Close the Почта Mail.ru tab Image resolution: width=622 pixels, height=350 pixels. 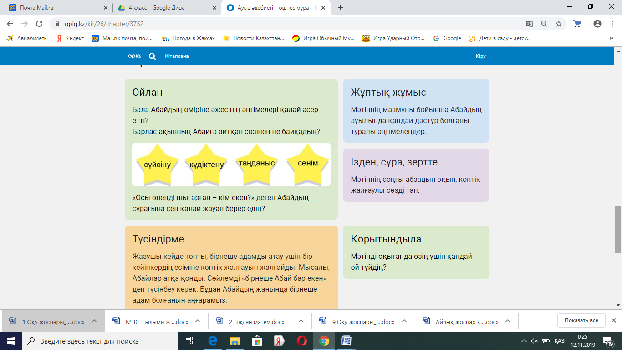(x=106, y=8)
